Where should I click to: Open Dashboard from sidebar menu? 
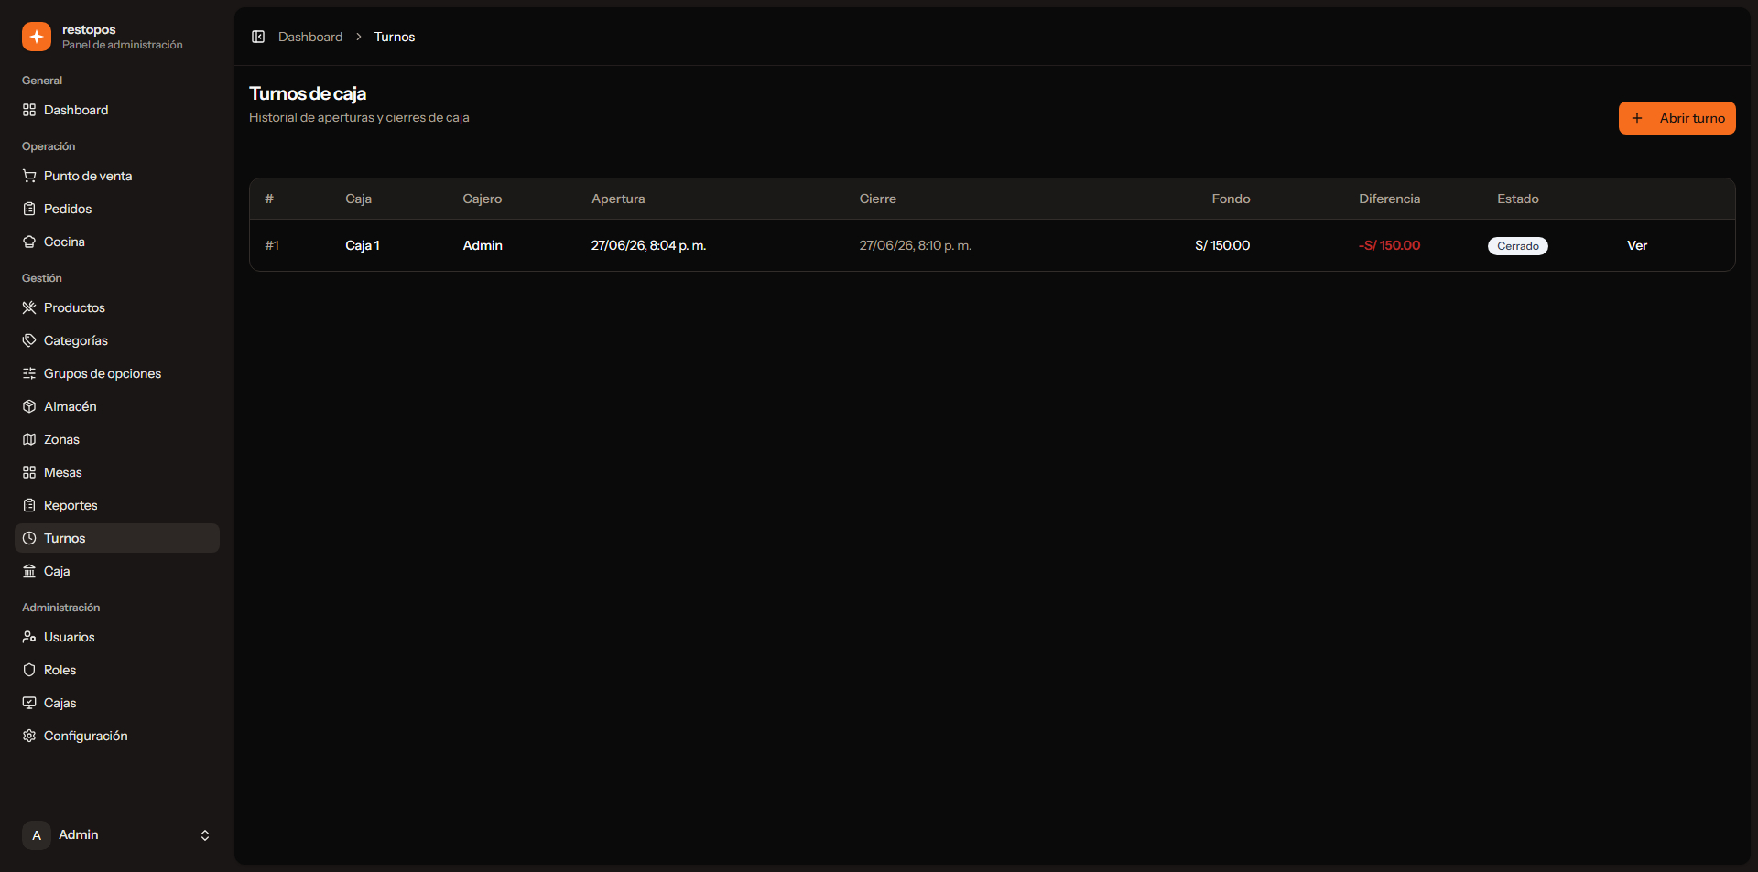click(117, 110)
